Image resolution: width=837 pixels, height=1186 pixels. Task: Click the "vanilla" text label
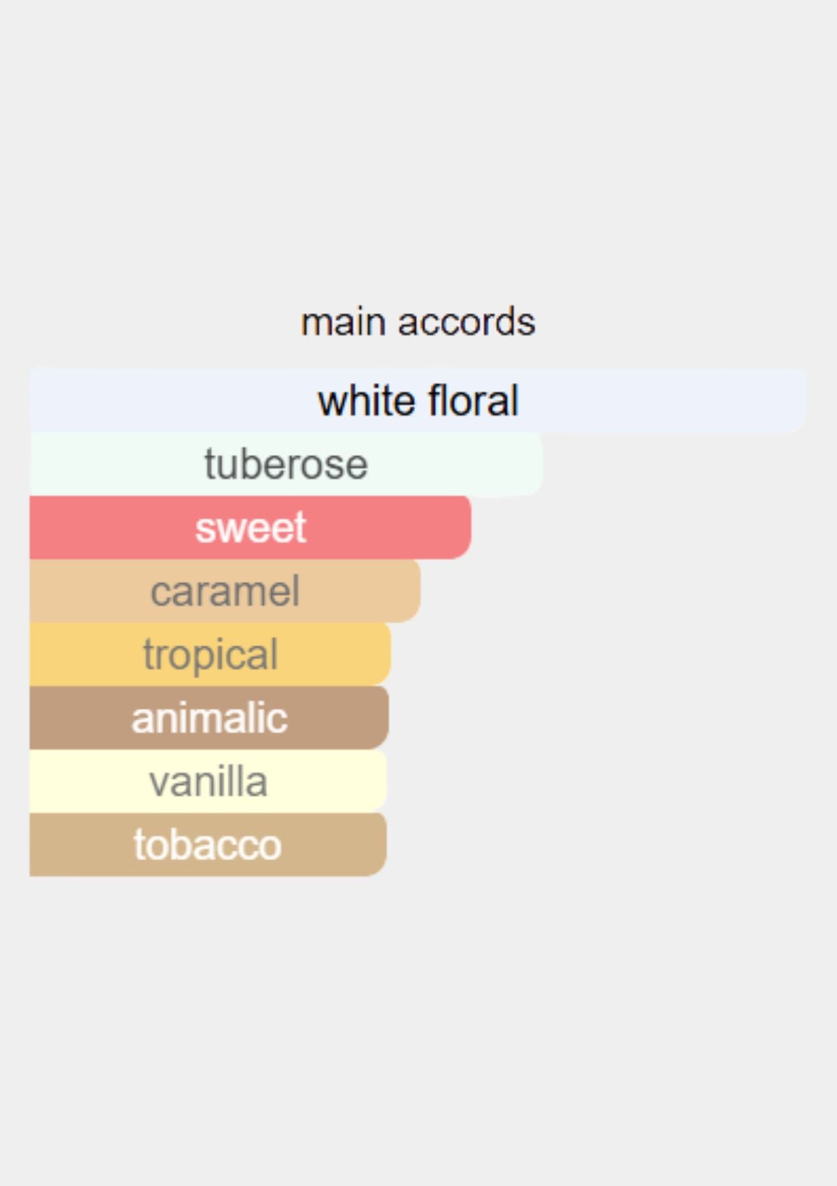point(208,781)
